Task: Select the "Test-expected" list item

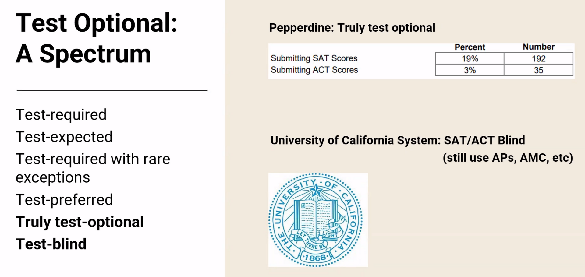Action: tap(64, 137)
